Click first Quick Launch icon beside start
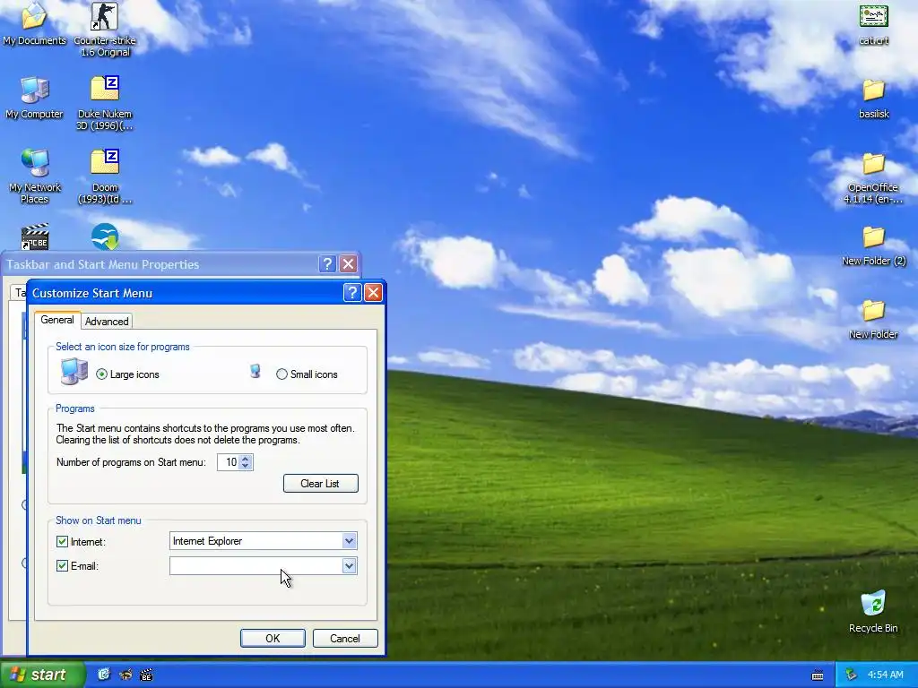918x688 pixels. click(104, 675)
